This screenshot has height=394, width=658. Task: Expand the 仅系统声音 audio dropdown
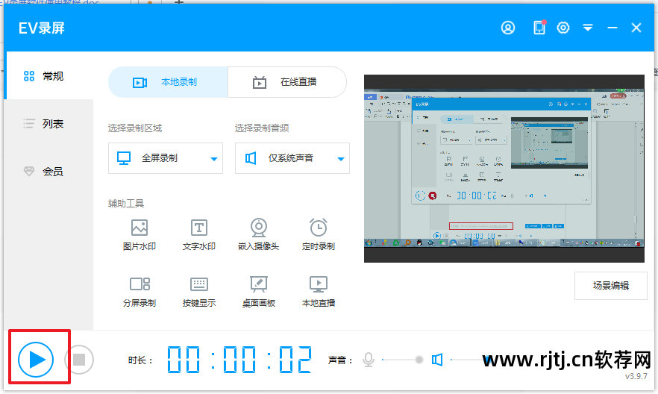pyautogui.click(x=292, y=158)
